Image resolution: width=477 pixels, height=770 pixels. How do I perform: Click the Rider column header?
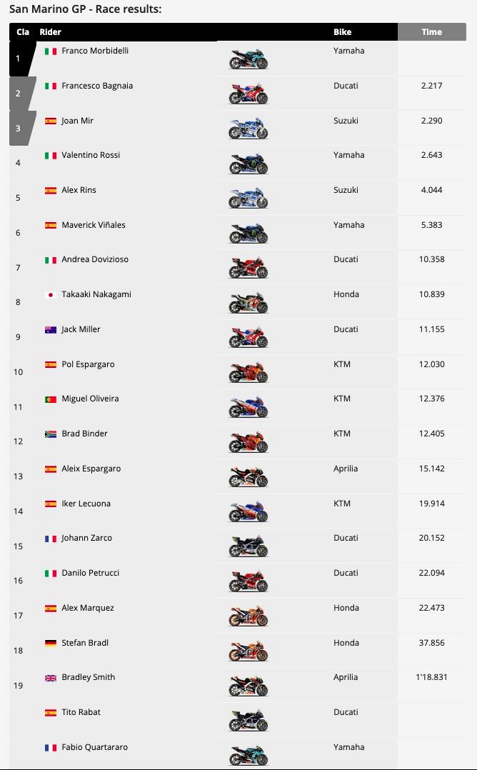pyautogui.click(x=50, y=32)
